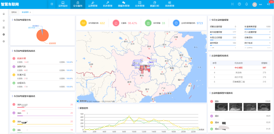The height and width of the screenshot is (134, 274).
Task: Open the help question mark icon
Action: coord(239,4)
